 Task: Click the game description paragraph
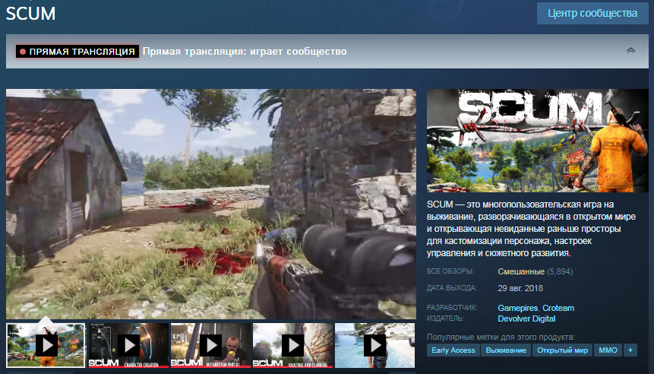[x=531, y=228]
